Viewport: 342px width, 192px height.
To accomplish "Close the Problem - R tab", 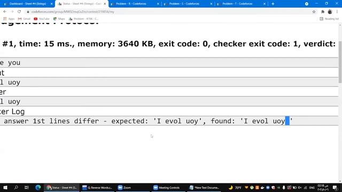I will [x=158, y=4].
